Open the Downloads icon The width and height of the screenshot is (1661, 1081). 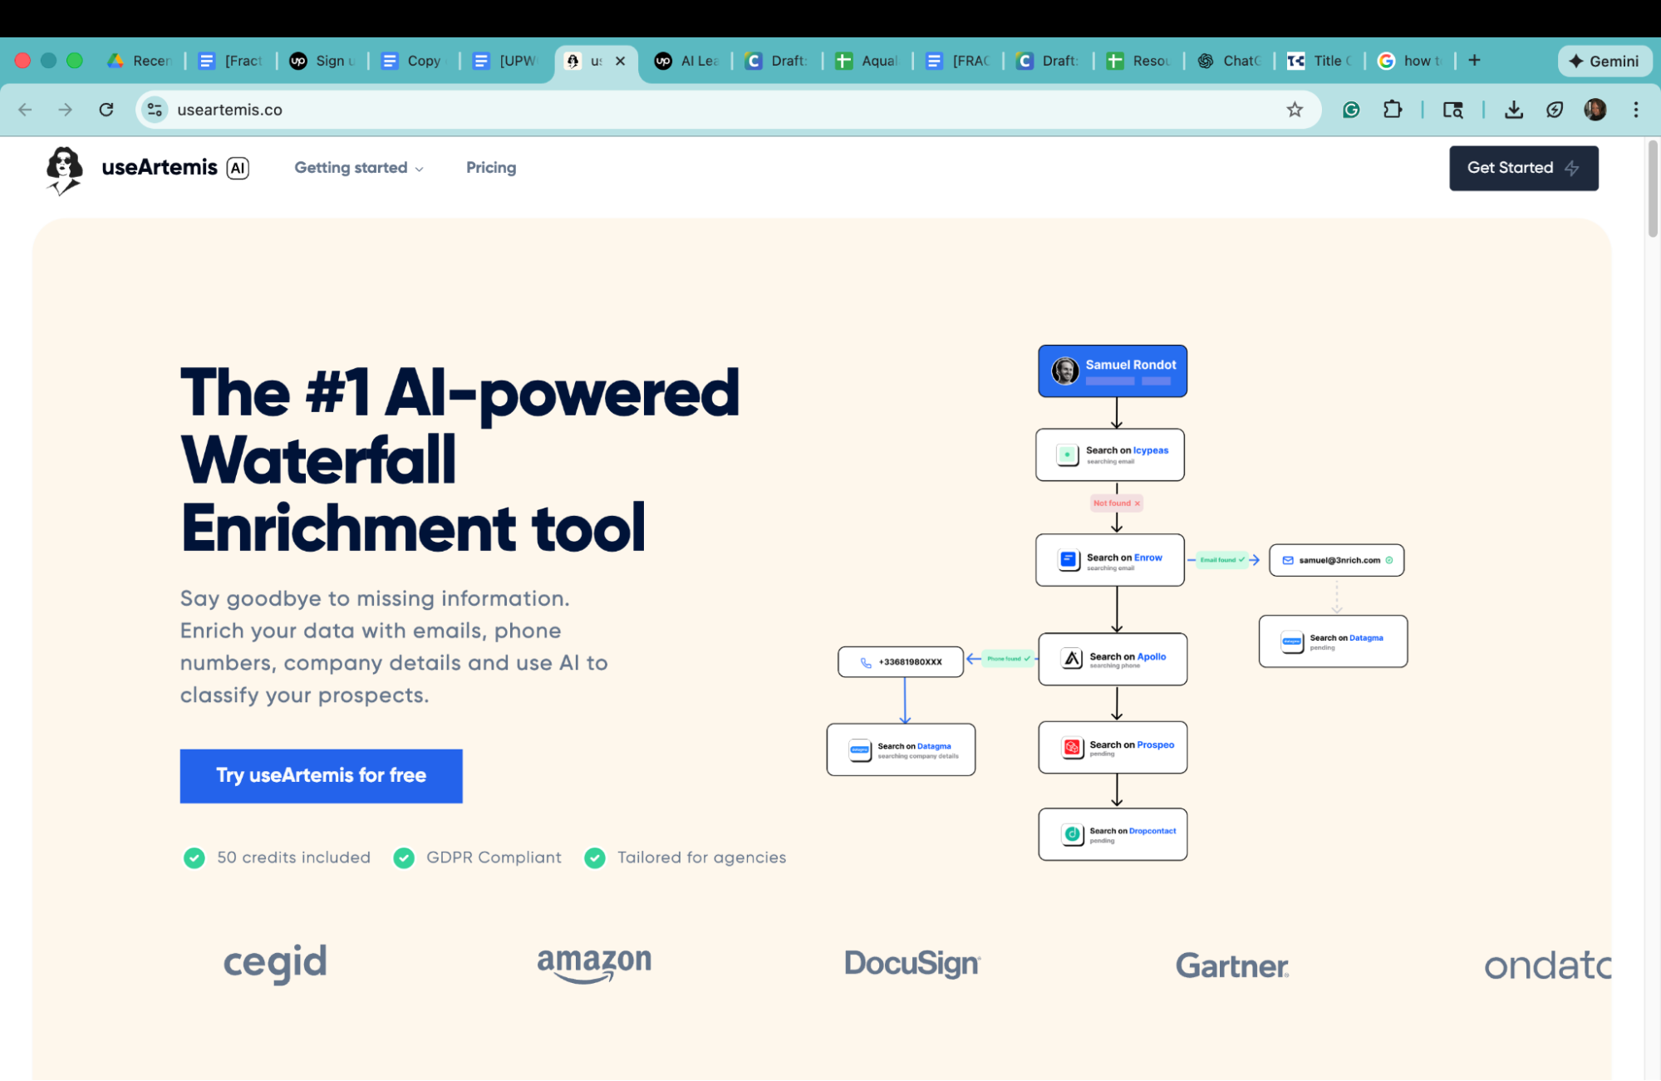coord(1513,110)
